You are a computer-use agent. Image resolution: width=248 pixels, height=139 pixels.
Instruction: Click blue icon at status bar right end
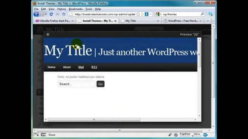(205, 135)
